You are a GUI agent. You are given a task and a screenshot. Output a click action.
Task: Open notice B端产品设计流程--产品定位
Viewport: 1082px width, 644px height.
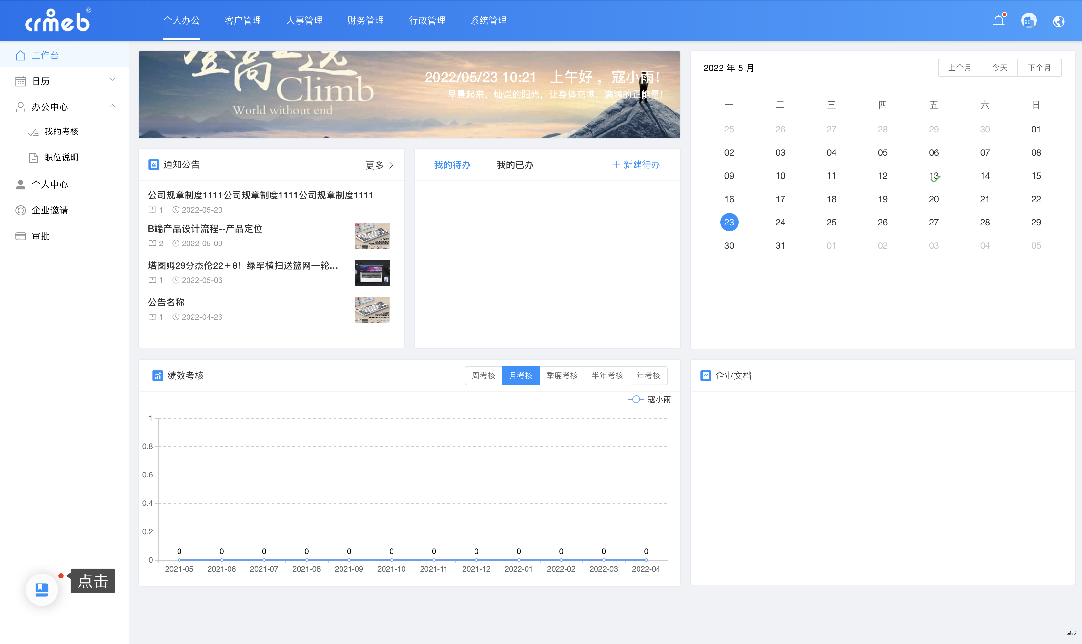tap(205, 229)
